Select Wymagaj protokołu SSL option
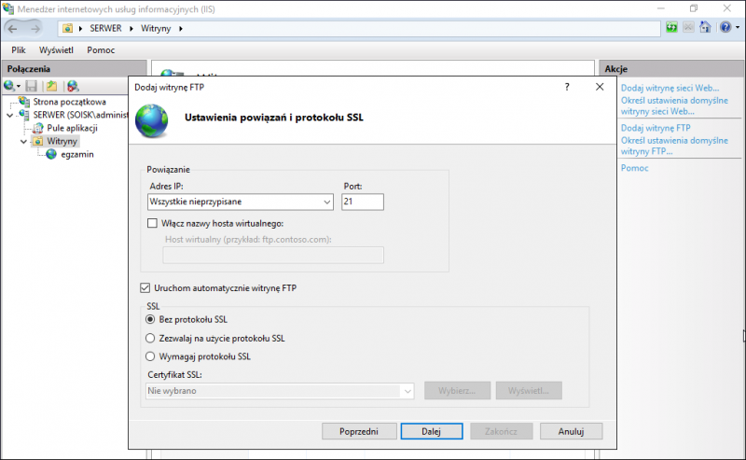 [x=150, y=356]
